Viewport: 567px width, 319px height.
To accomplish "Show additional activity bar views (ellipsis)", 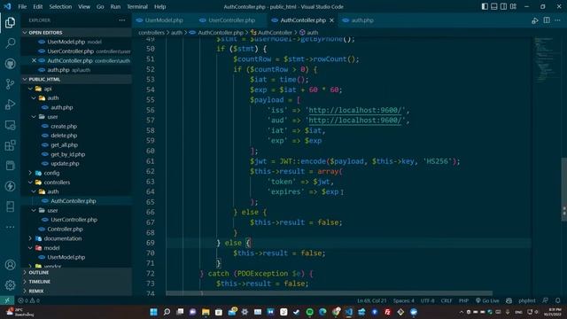I will (x=10, y=227).
